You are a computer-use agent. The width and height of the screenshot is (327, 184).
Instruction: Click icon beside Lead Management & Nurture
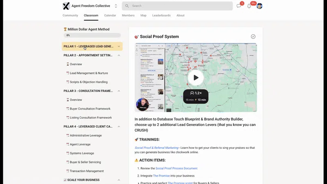point(67,73)
